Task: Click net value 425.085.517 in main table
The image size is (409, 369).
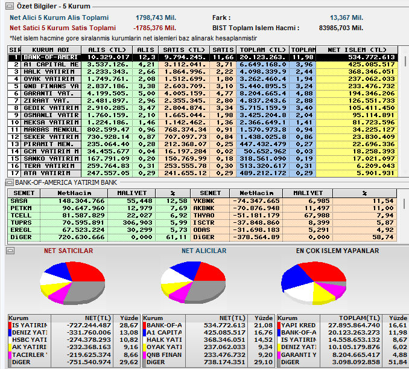Action: click(372, 65)
